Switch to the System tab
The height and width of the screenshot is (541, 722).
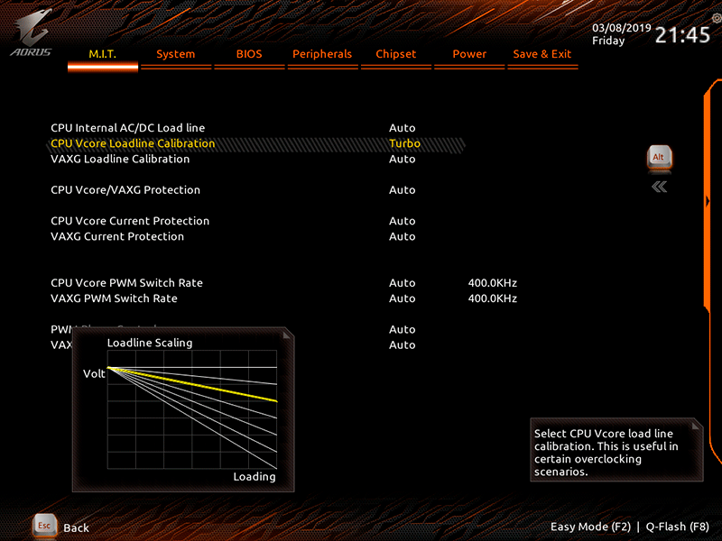point(175,54)
